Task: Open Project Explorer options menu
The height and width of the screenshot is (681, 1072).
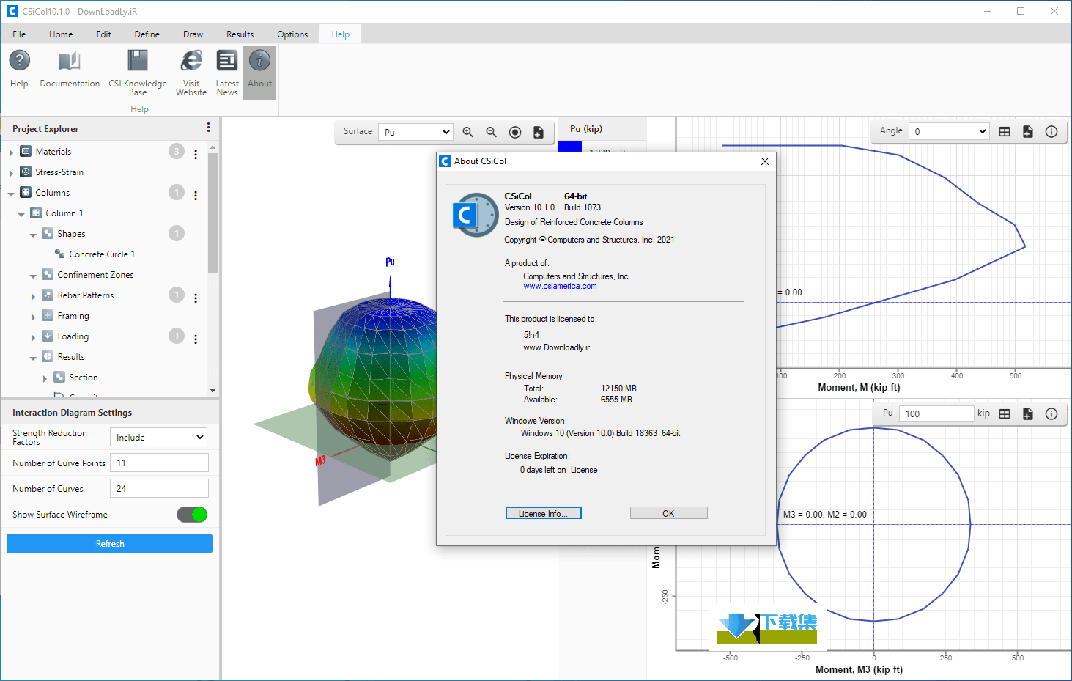Action: (209, 128)
